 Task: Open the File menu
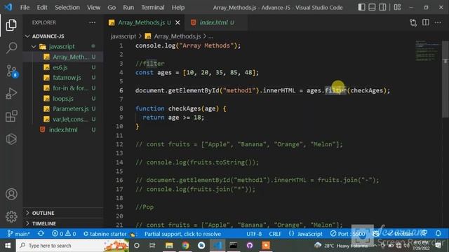25,8
